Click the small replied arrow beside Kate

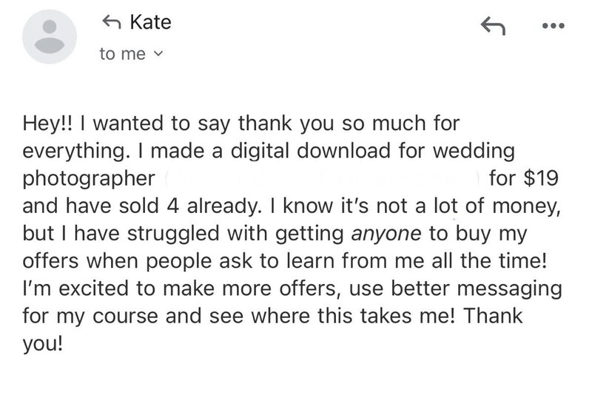[x=112, y=22]
